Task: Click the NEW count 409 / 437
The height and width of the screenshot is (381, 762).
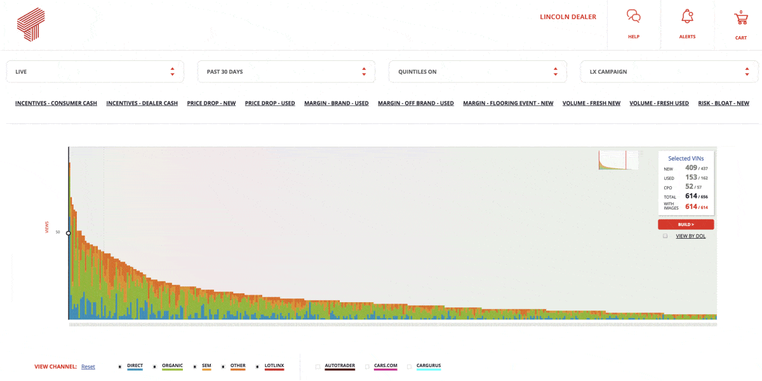Action: [696, 168]
